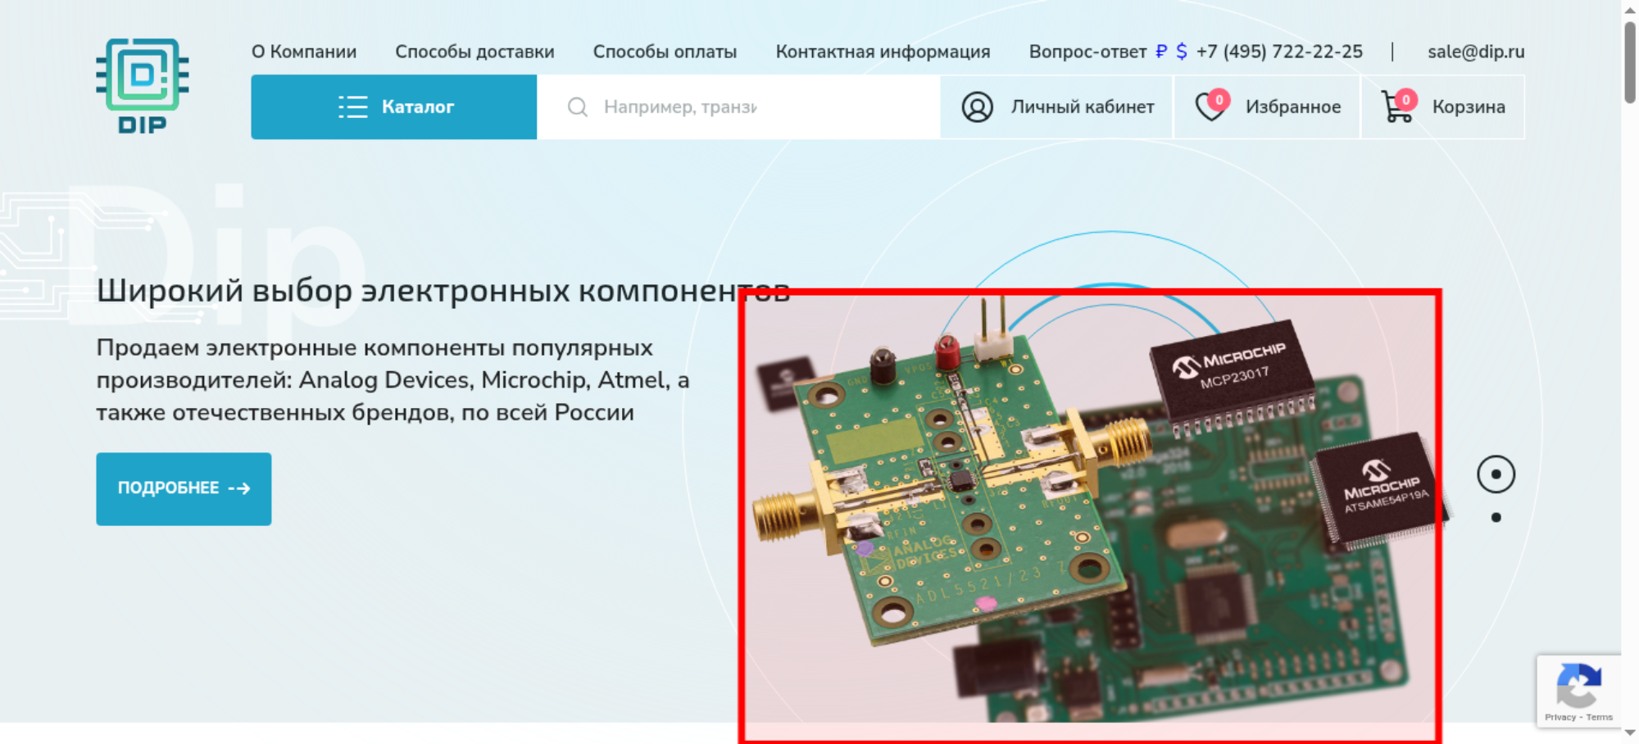Open Контактная информация page

pyautogui.click(x=883, y=52)
